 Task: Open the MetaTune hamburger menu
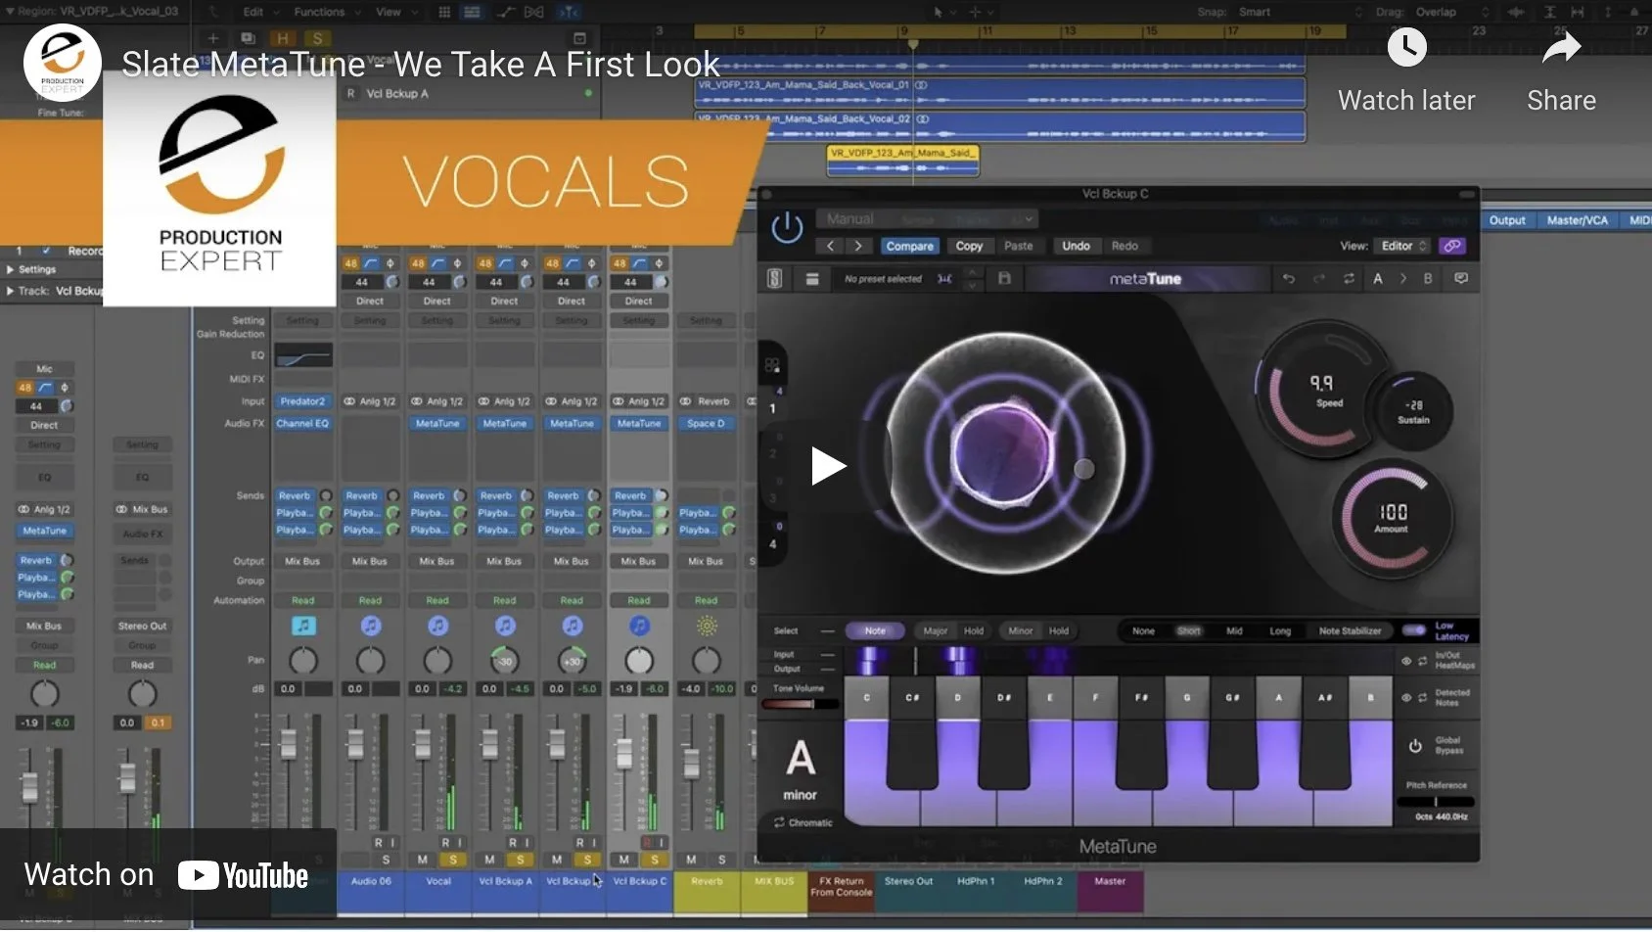click(811, 279)
